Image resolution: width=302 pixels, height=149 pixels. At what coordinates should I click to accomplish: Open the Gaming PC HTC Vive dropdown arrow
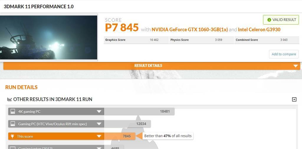point(99,124)
